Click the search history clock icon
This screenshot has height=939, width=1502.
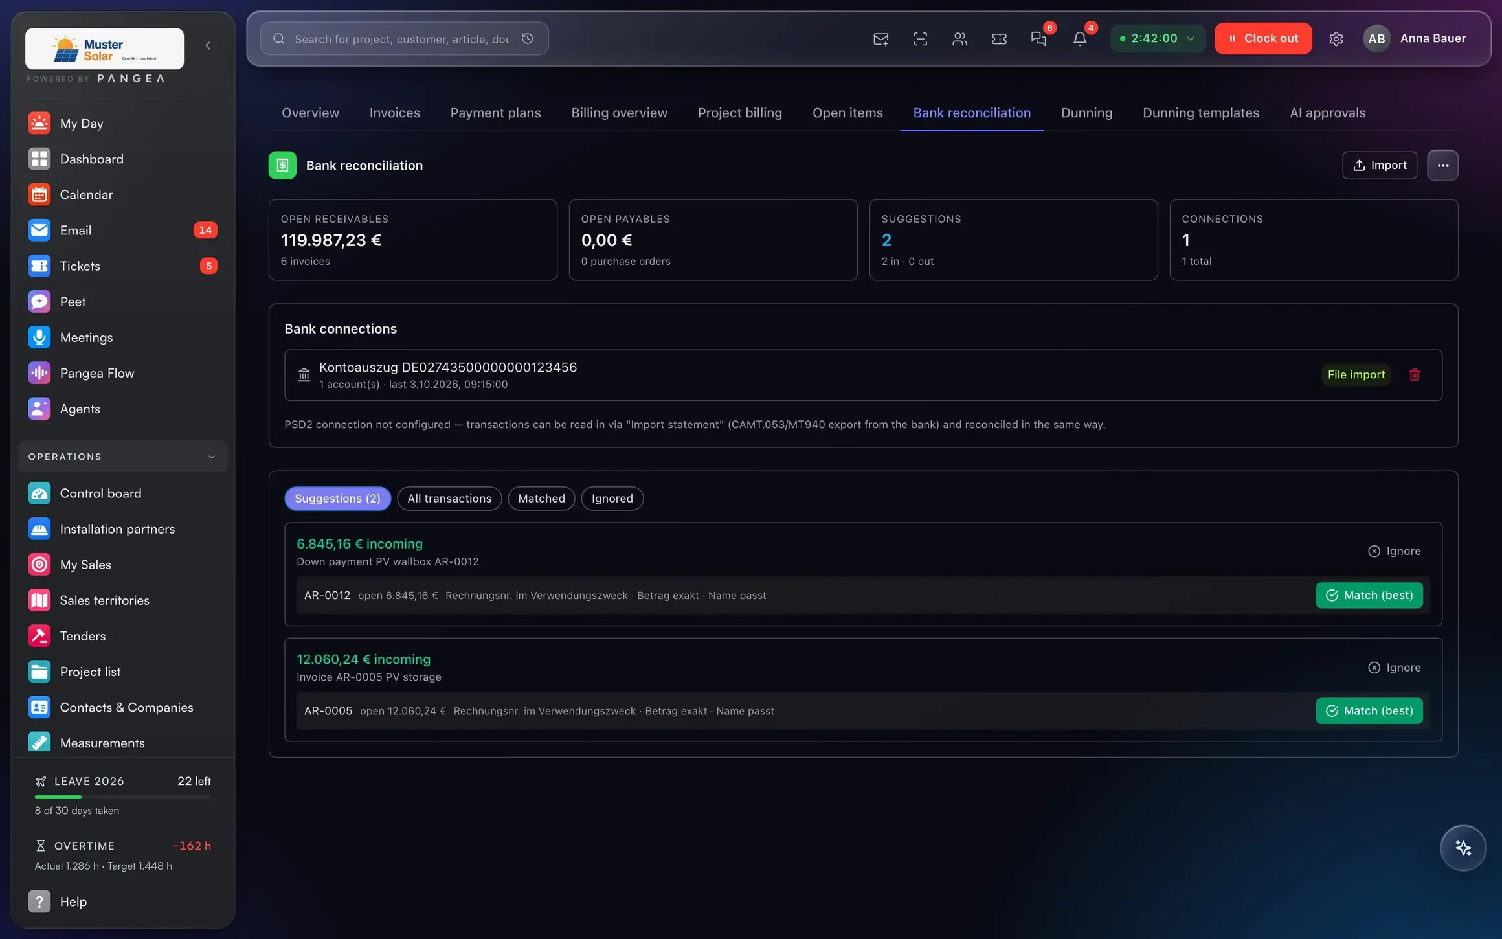click(528, 39)
